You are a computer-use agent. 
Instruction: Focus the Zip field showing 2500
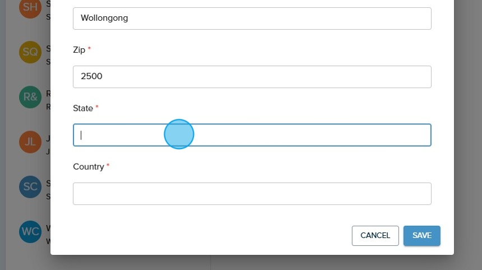[252, 77]
